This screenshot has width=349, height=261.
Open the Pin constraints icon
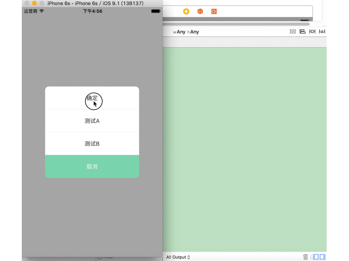pyautogui.click(x=312, y=32)
